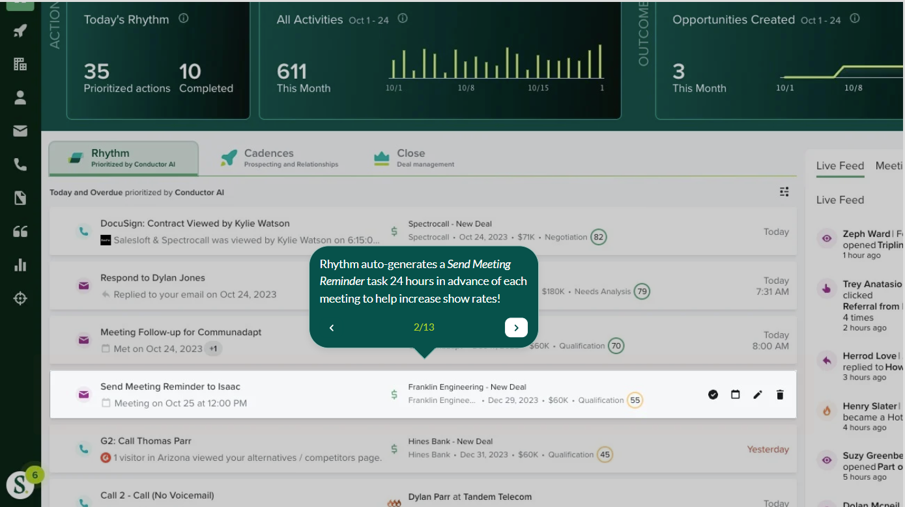Click dollar icon beside Hines Bank - New Deal

[x=394, y=448]
